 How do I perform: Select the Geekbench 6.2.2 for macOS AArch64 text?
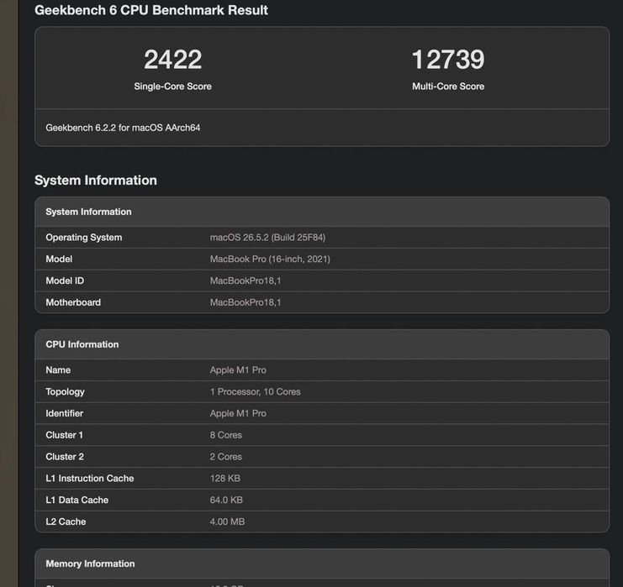123,128
